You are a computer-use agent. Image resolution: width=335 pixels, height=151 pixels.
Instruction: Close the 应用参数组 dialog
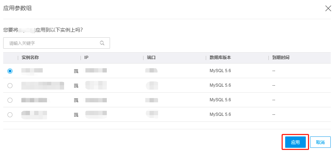coord(328,9)
